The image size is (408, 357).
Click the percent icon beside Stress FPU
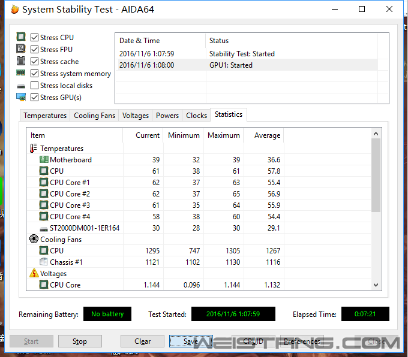(21, 49)
